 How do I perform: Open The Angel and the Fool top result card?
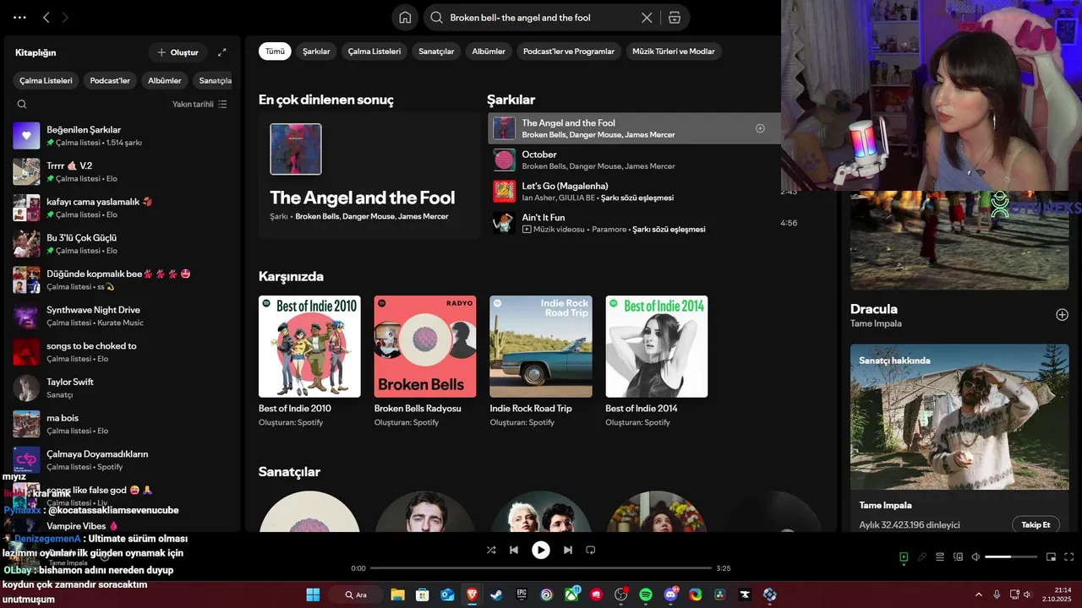pyautogui.click(x=369, y=176)
